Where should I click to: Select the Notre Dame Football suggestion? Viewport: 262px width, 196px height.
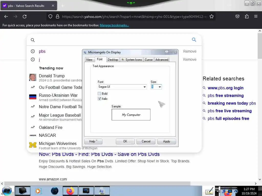point(60,107)
